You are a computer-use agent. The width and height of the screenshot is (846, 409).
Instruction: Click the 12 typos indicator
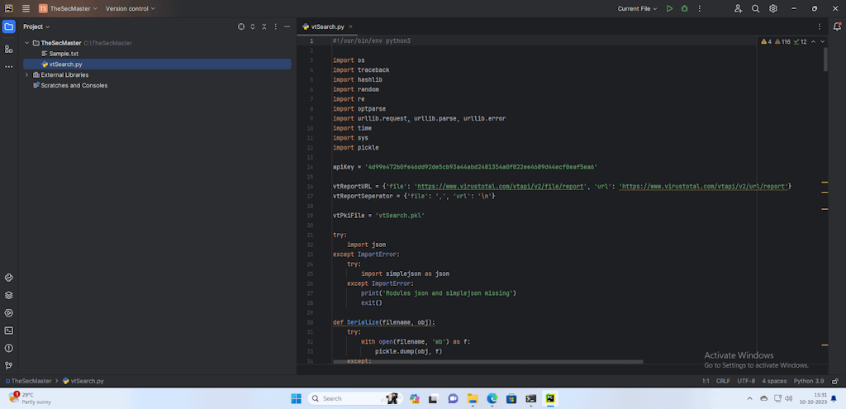coord(800,41)
